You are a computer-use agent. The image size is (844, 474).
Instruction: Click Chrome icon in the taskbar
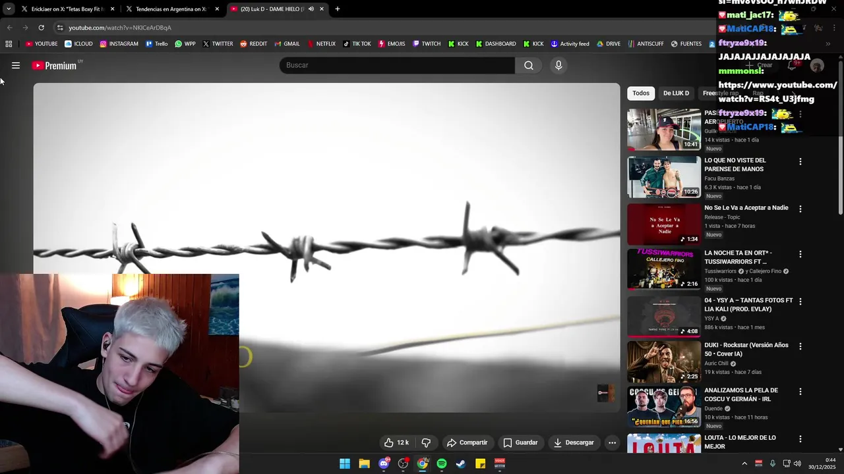point(423,463)
